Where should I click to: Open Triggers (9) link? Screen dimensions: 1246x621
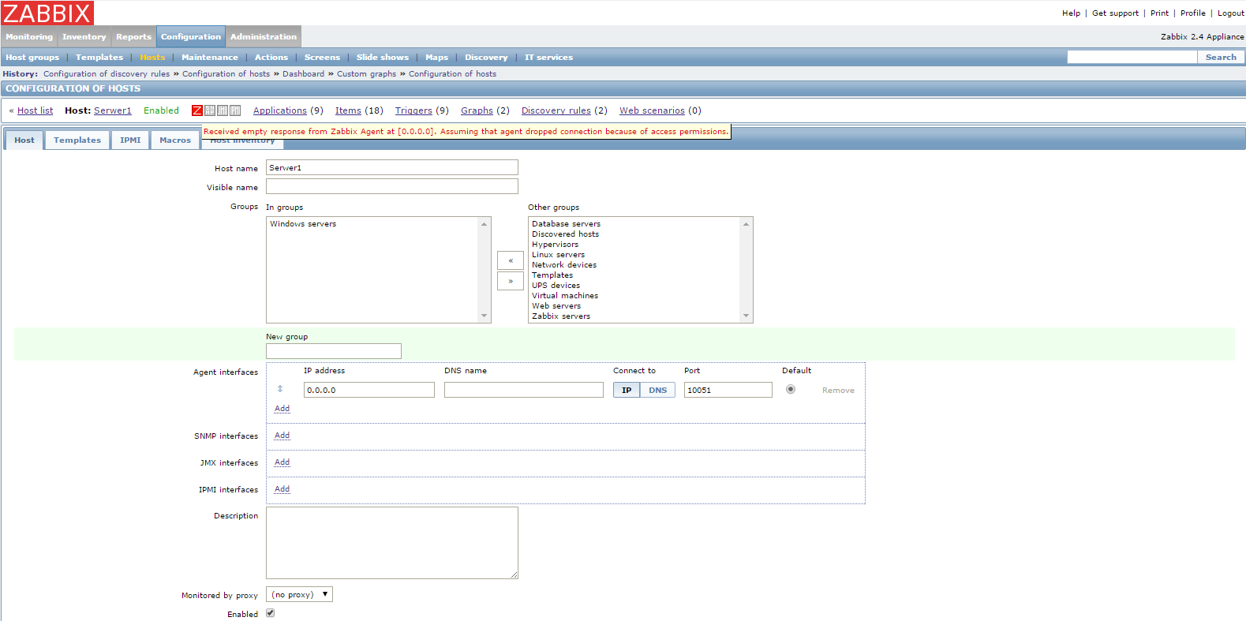click(x=413, y=110)
